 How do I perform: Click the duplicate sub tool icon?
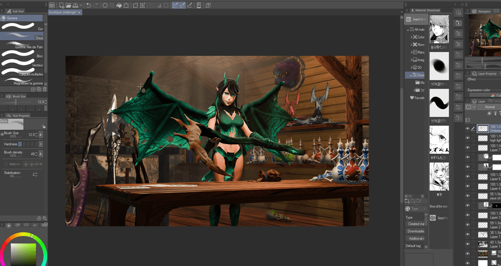click(x=39, y=89)
